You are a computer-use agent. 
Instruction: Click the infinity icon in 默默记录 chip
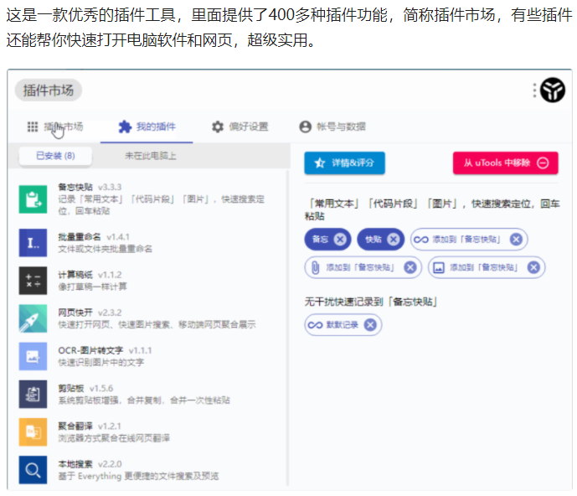click(x=315, y=325)
